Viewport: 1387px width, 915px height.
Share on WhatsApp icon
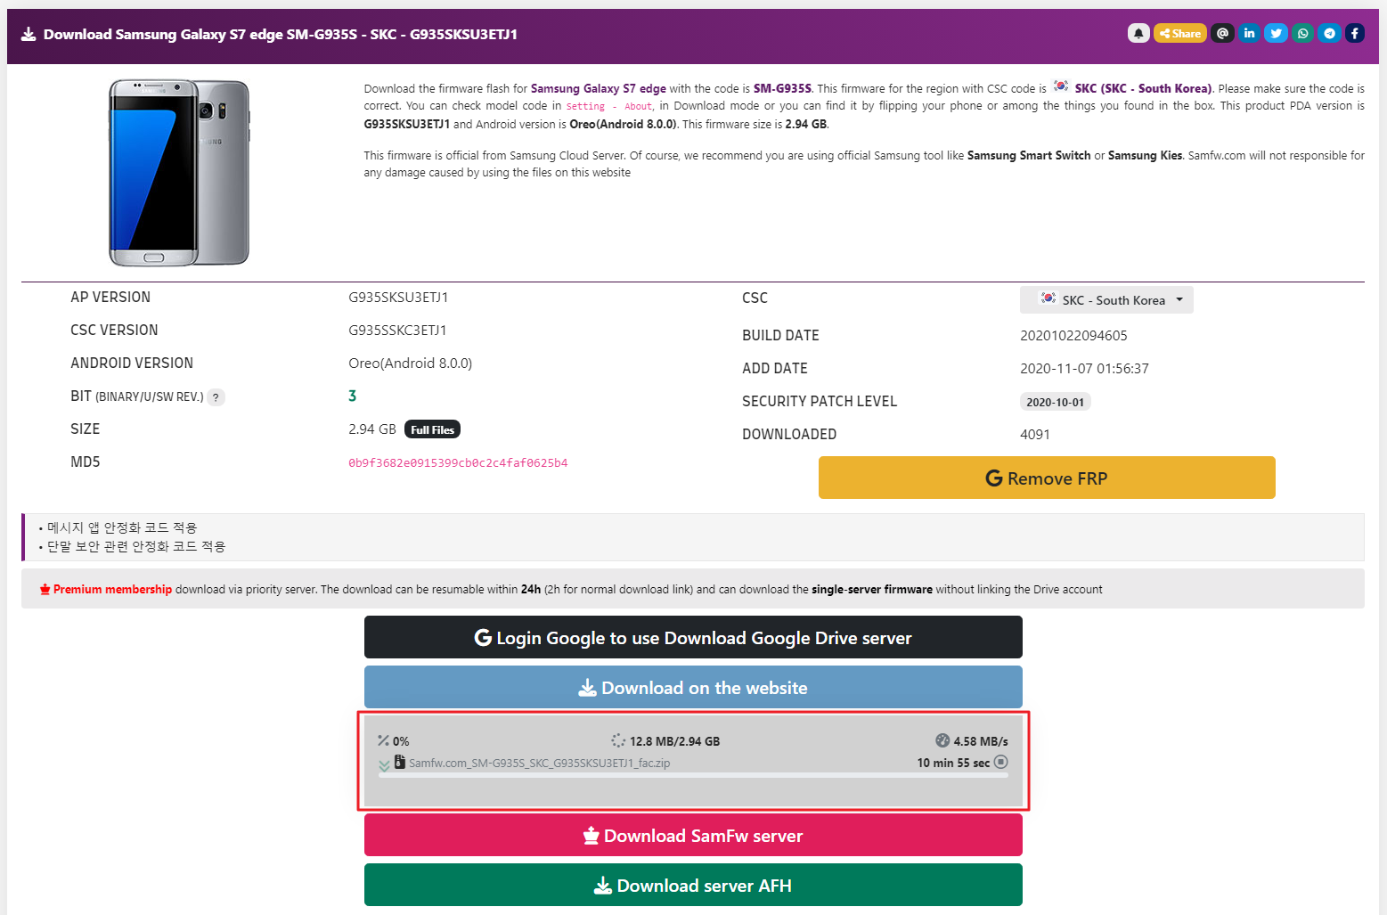[1302, 33]
